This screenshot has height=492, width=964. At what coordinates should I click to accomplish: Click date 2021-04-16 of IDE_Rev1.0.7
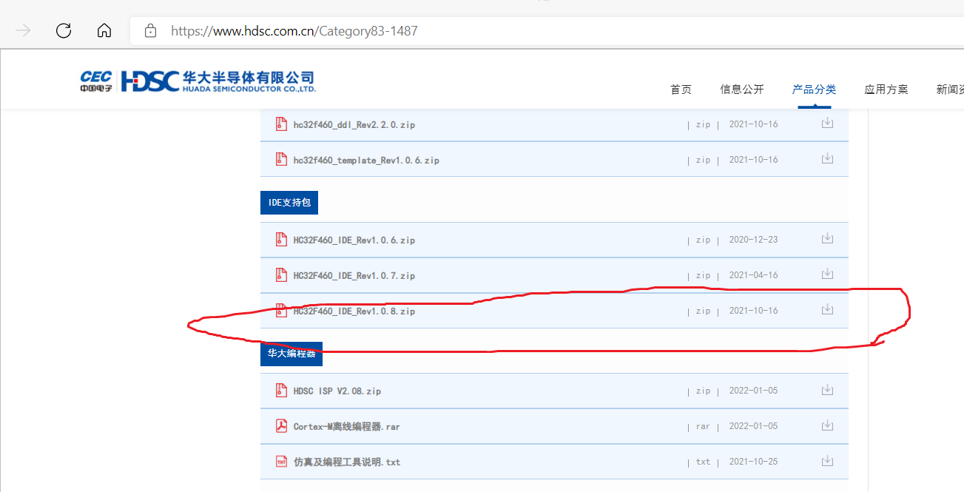point(753,275)
